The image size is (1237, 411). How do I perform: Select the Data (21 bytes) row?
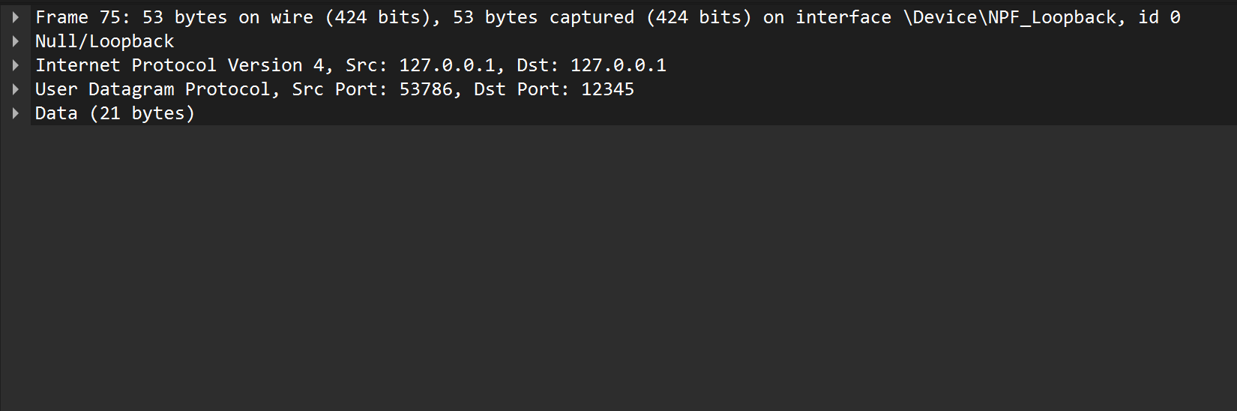click(x=633, y=113)
